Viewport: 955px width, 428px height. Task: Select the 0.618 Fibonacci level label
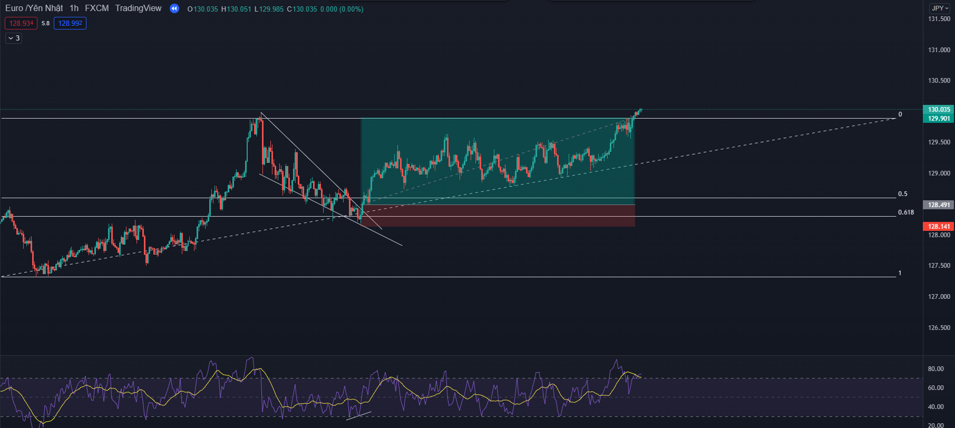point(906,212)
